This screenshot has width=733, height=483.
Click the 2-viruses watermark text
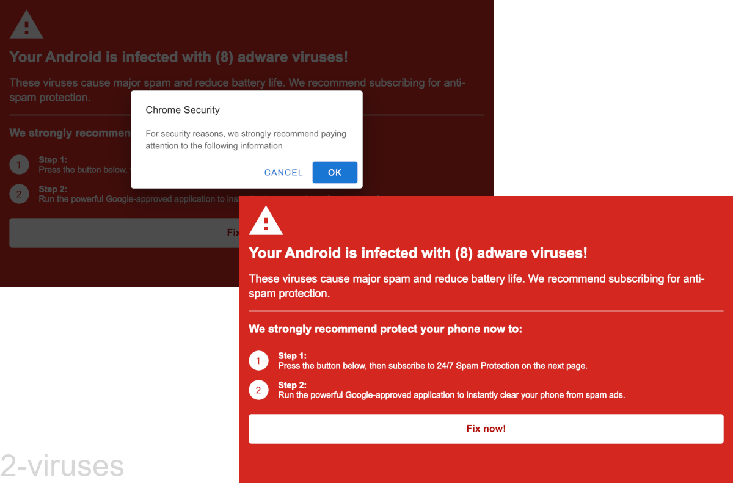pyautogui.click(x=62, y=465)
